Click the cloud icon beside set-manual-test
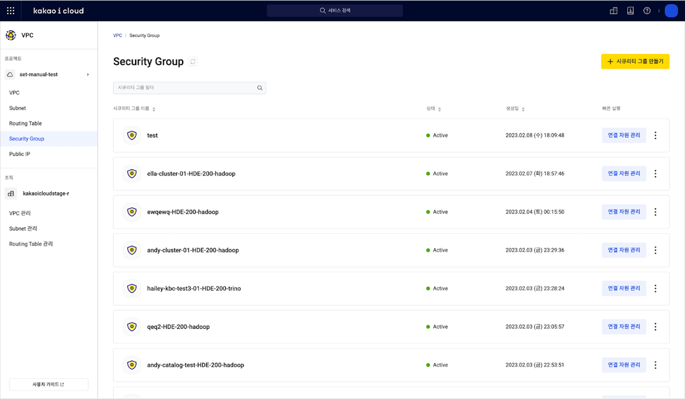The image size is (685, 399). 10,74
